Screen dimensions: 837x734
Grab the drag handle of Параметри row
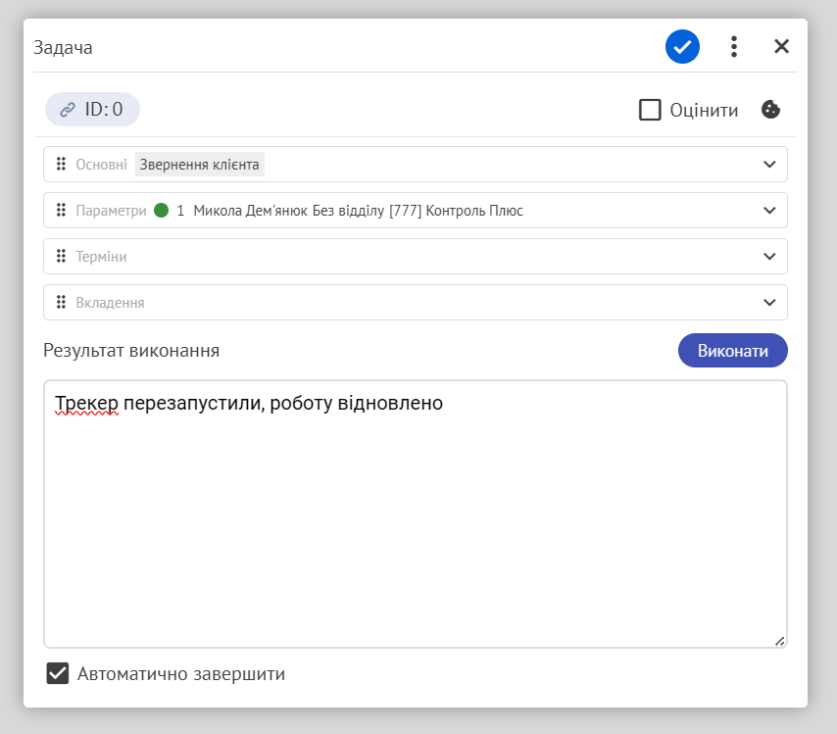tap(61, 211)
